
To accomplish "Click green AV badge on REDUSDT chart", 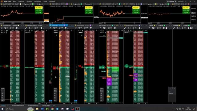I will pyautogui.click(x=89, y=10).
